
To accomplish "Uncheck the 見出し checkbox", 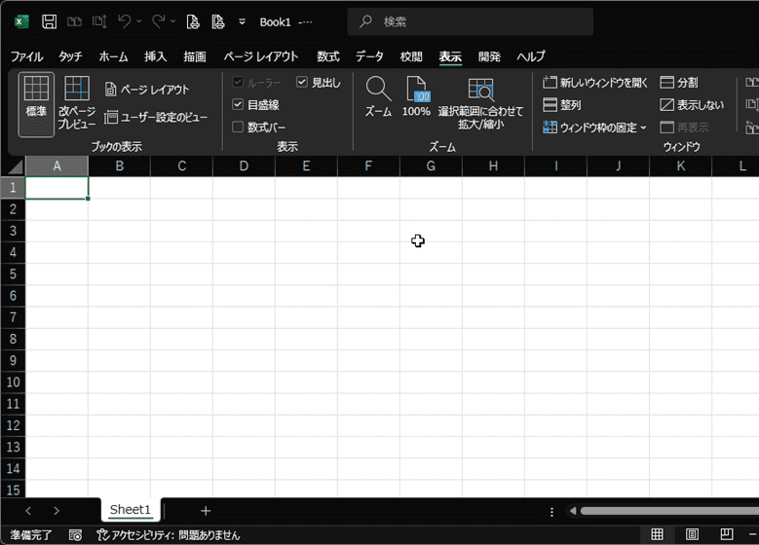I will [x=302, y=83].
